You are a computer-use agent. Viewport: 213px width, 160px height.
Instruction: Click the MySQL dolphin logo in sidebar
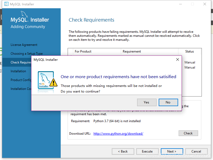coord(24,14)
